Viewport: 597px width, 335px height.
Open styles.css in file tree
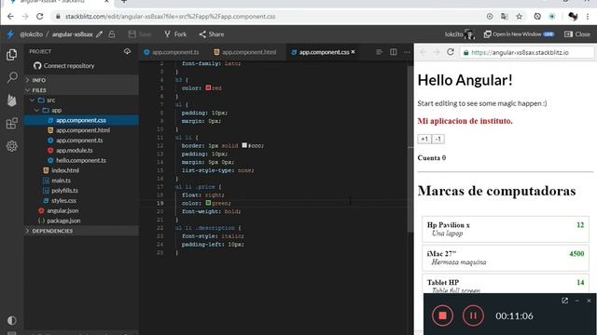click(x=81, y=201)
